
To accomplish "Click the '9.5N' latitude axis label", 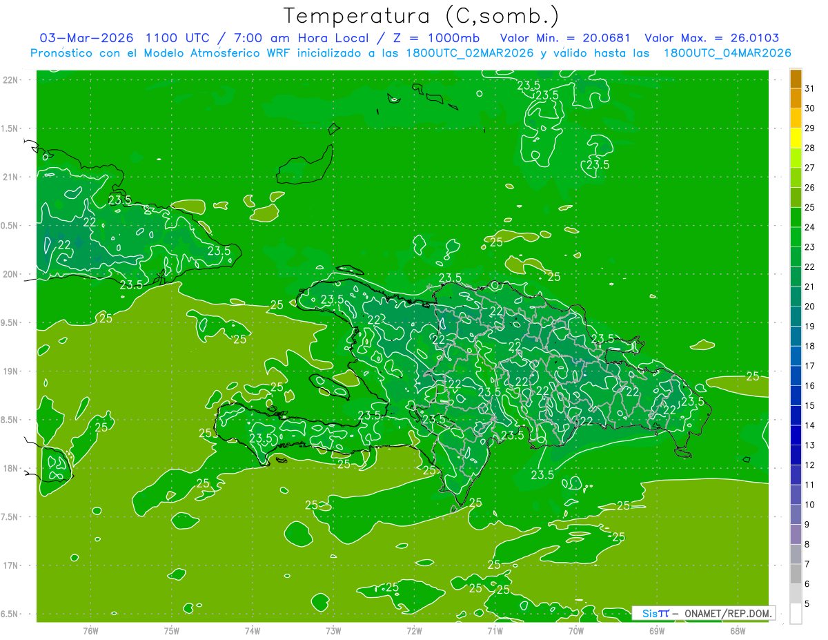I will click(x=11, y=323).
